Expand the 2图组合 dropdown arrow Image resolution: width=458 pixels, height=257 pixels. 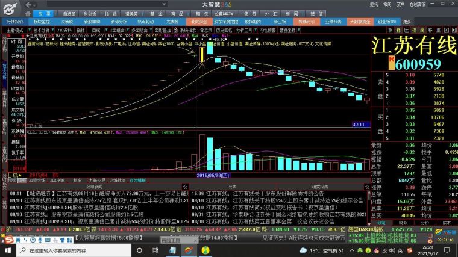[128, 30]
